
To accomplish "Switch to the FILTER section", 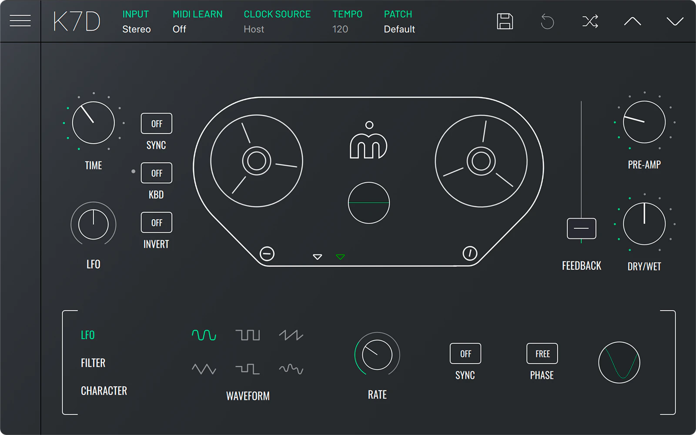I will click(x=93, y=363).
